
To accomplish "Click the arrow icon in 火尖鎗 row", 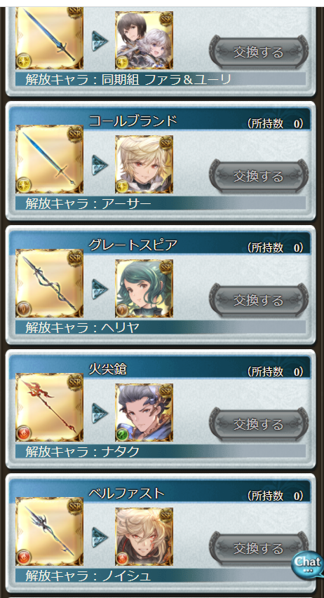I will click(100, 414).
